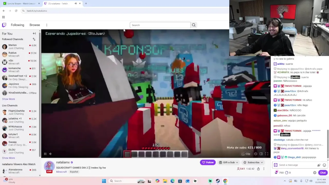The image size is (329, 185).
Task: Go back in browser history
Action: (4, 11)
